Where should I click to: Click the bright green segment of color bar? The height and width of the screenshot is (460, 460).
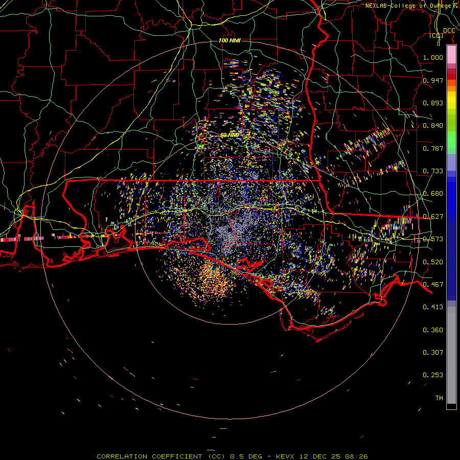[x=451, y=140]
